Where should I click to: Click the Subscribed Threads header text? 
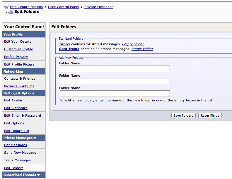[20, 175]
